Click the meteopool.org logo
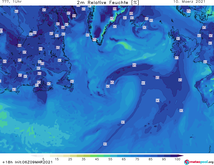The image size is (214, 165). point(199,162)
